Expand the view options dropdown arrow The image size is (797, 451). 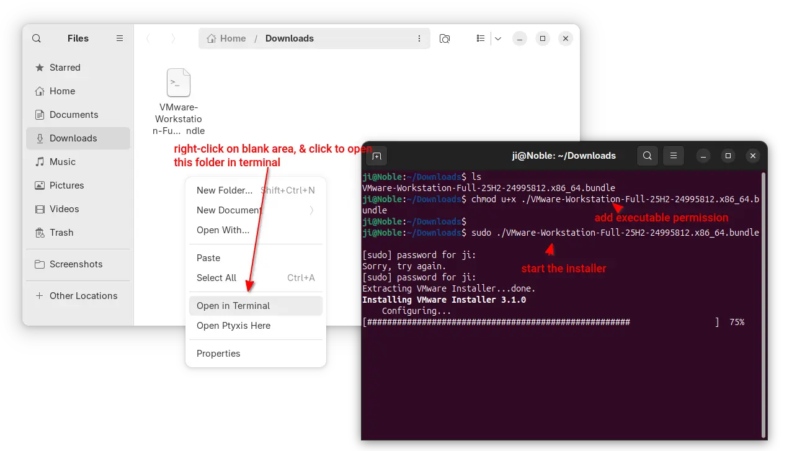pyautogui.click(x=497, y=38)
